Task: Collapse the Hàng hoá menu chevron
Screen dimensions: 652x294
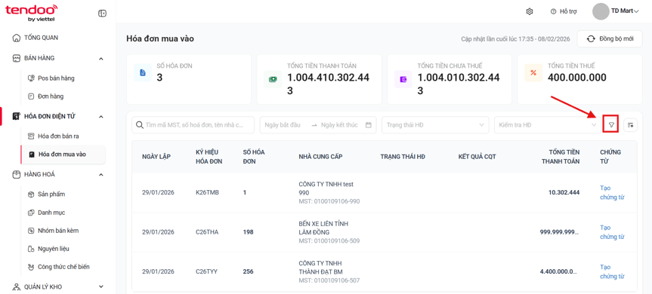Action: pyautogui.click(x=101, y=175)
